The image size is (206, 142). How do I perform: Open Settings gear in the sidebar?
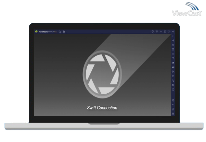(173, 100)
